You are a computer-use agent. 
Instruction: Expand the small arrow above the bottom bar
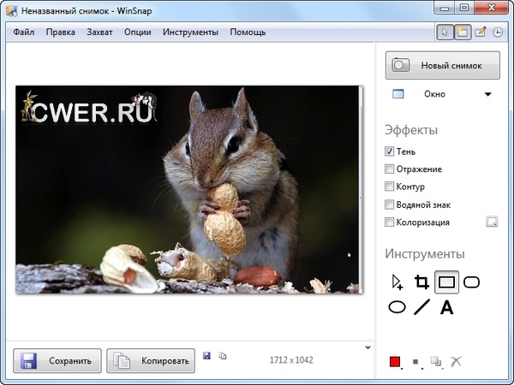tap(367, 347)
